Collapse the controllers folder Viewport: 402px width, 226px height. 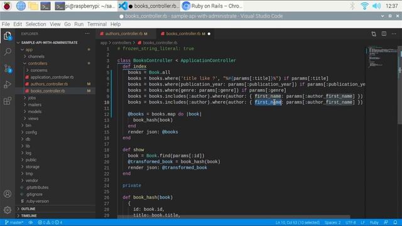point(38,63)
